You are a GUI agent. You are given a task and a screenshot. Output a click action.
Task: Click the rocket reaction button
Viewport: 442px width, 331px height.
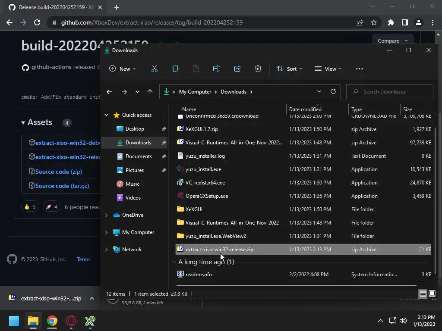52,207
